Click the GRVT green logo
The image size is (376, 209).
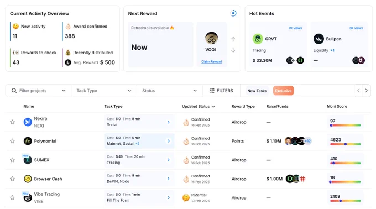pyautogui.click(x=258, y=39)
